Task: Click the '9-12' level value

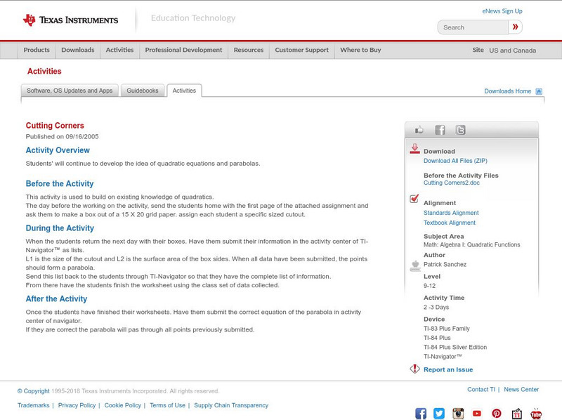Action: 429,286
